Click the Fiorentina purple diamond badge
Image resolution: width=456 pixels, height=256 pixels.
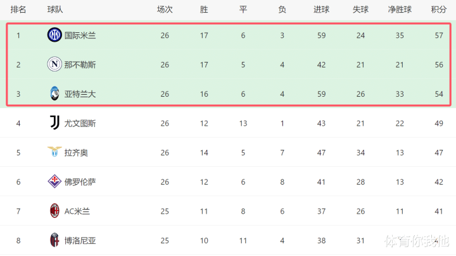(x=54, y=181)
